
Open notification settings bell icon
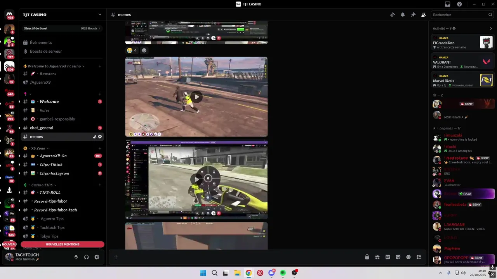coord(403,15)
